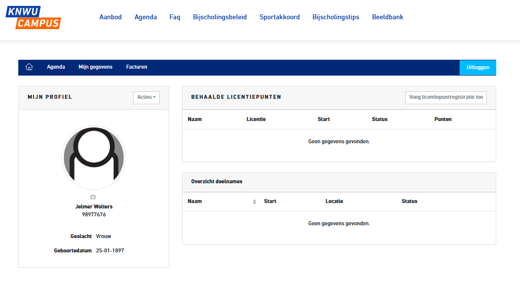Click the Licentie column header
The image size is (520, 285).
tap(256, 120)
